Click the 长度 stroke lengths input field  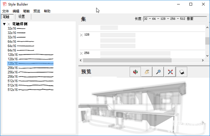[x=175, y=19]
